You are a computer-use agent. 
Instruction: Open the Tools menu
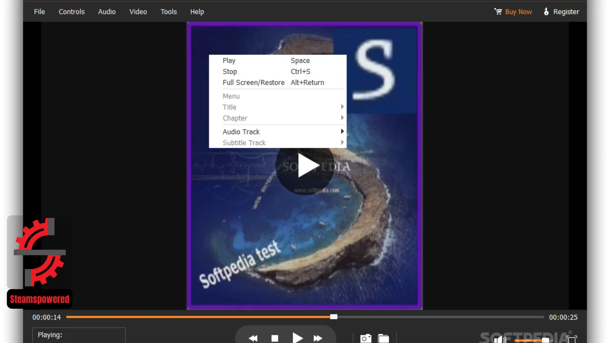pos(169,11)
